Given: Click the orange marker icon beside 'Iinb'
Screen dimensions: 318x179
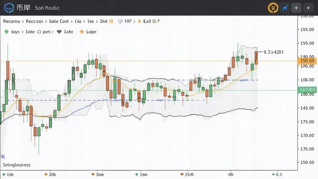Looking at the screenshot, I should 93,175.
